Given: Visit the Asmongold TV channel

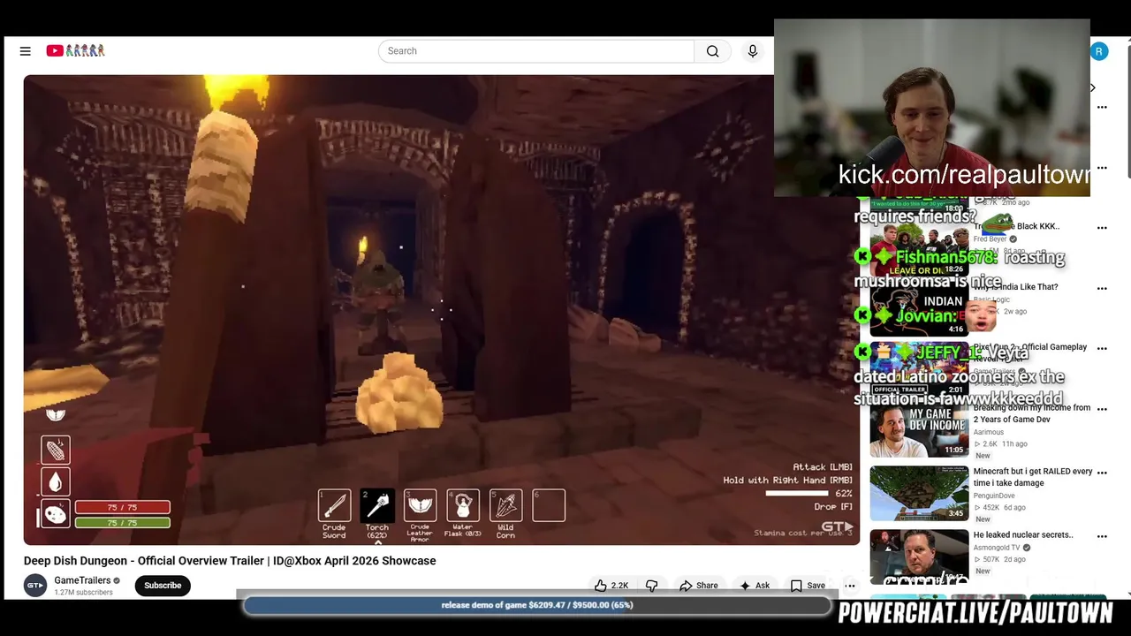Looking at the screenshot, I should pyautogui.click(x=997, y=548).
